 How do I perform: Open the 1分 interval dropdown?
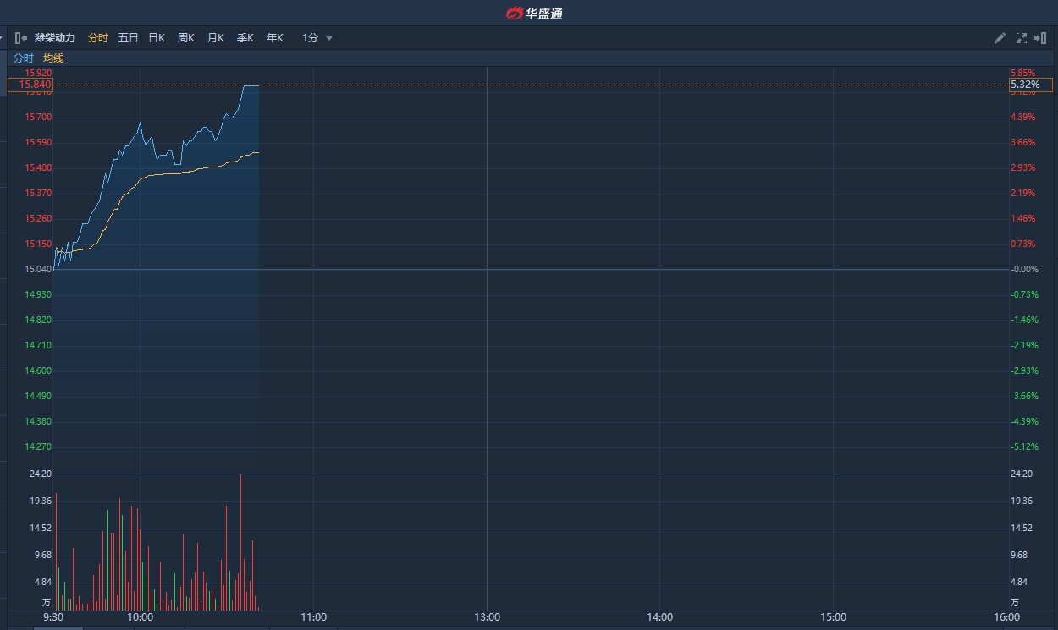[317, 38]
